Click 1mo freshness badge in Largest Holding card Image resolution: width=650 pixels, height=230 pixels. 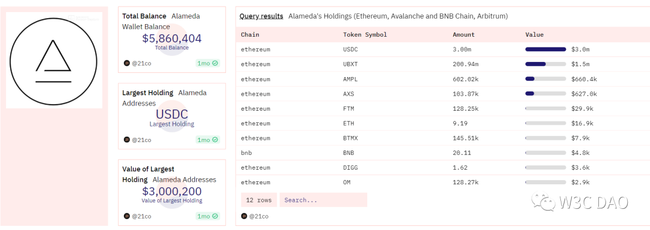pyautogui.click(x=208, y=140)
